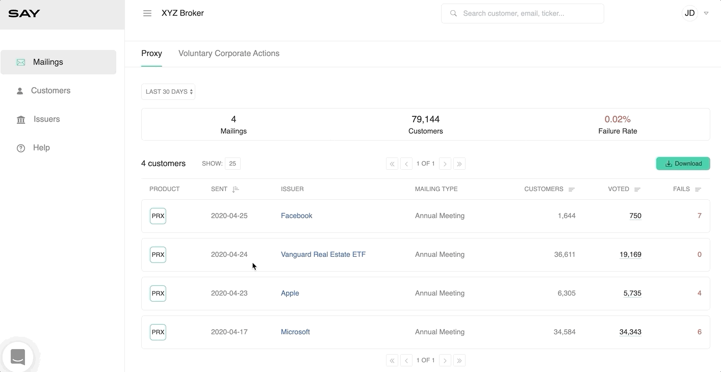The height and width of the screenshot is (372, 721).
Task: Click the Customers person icon
Action: (20, 91)
